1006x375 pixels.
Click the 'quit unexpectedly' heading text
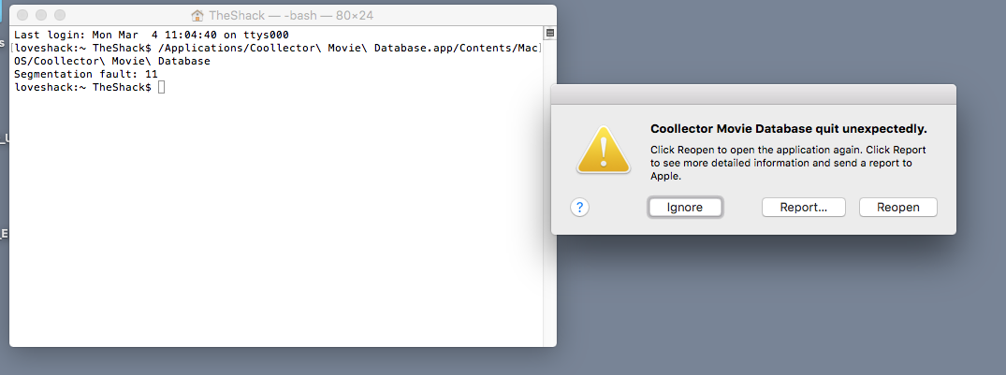pyautogui.click(x=789, y=129)
